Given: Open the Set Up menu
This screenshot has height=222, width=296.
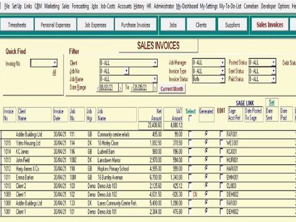Looking at the screenshot, I should coord(17,6).
